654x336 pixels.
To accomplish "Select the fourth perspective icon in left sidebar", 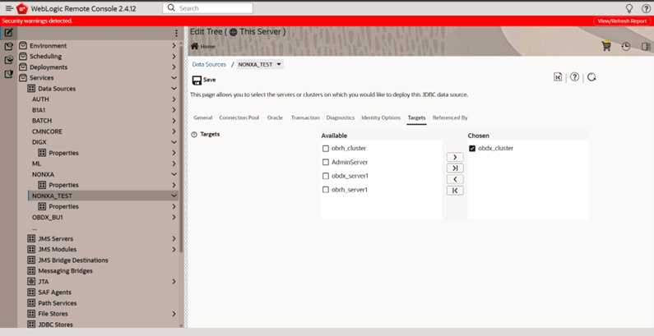I will pyautogui.click(x=9, y=74).
